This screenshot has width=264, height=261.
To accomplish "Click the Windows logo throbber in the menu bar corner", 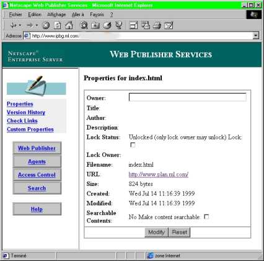I will coord(253,15).
